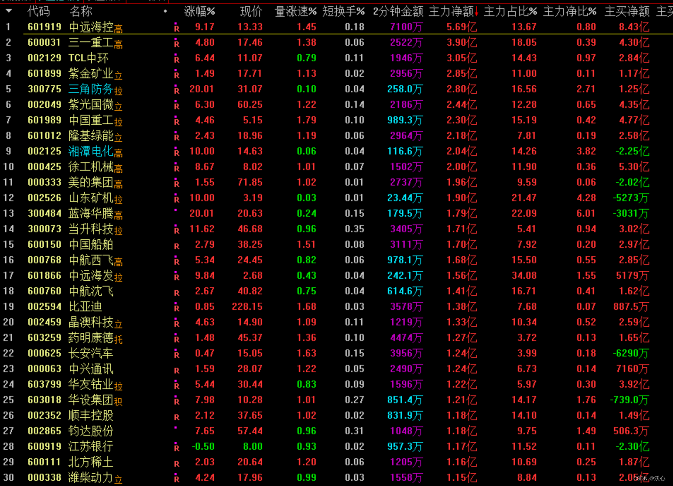The width and height of the screenshot is (673, 486).
Task: Click the R marker in 北方稀土 row
Action: point(177,463)
